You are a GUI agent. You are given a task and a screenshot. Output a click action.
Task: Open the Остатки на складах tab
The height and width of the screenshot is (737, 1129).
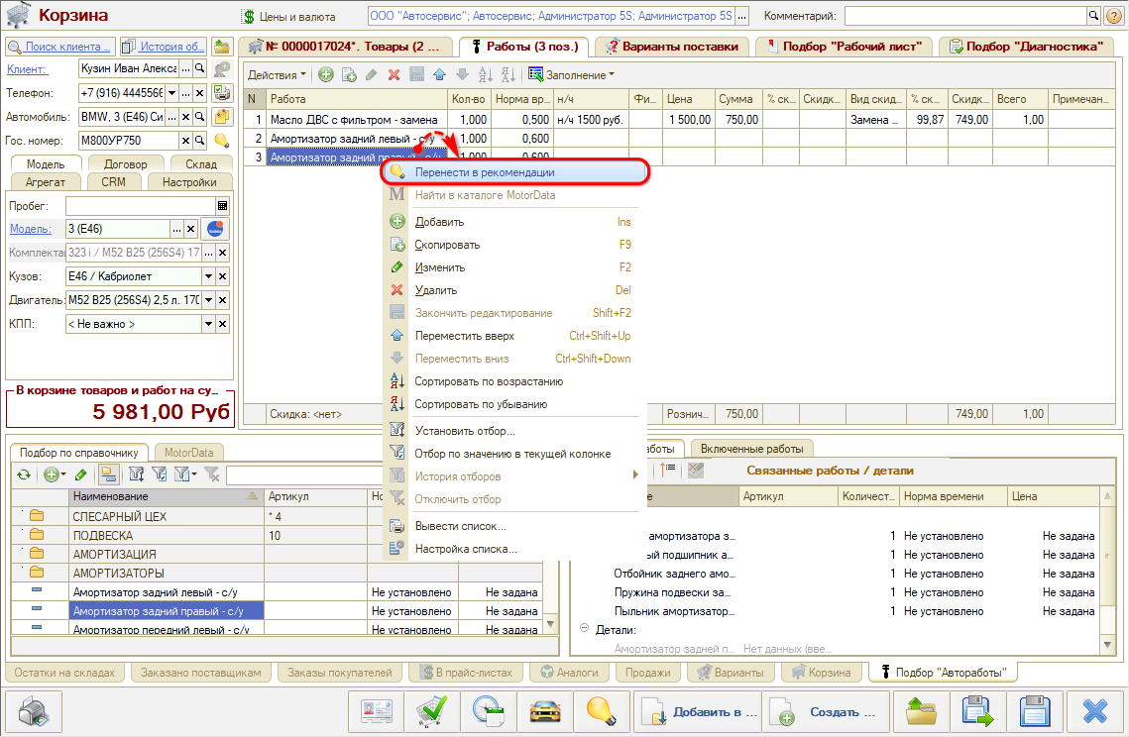64,673
